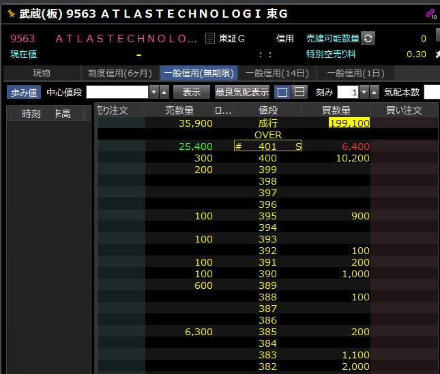Click the OVER row

(x=267, y=135)
